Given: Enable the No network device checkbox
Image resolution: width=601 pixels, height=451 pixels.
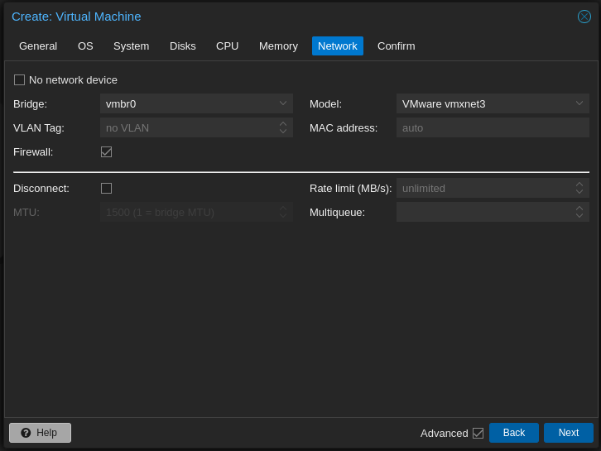Looking at the screenshot, I should coord(19,79).
